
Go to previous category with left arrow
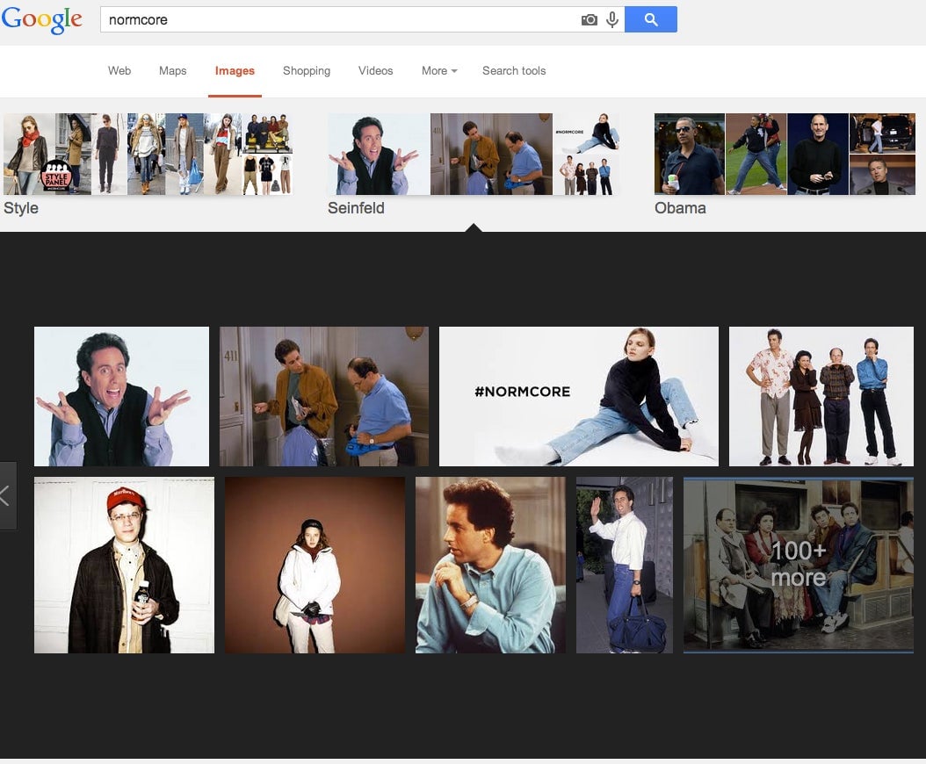click(x=7, y=496)
